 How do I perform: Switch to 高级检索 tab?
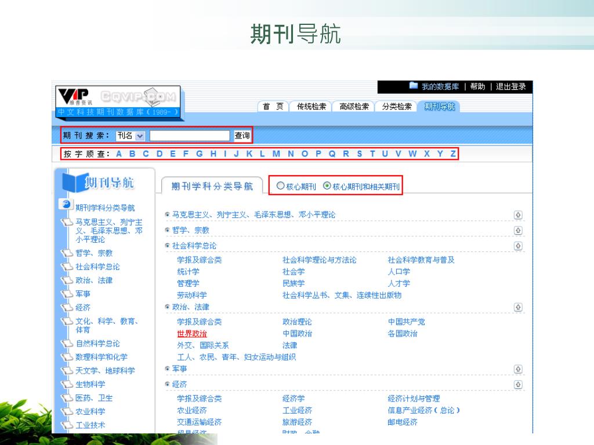[x=354, y=107]
